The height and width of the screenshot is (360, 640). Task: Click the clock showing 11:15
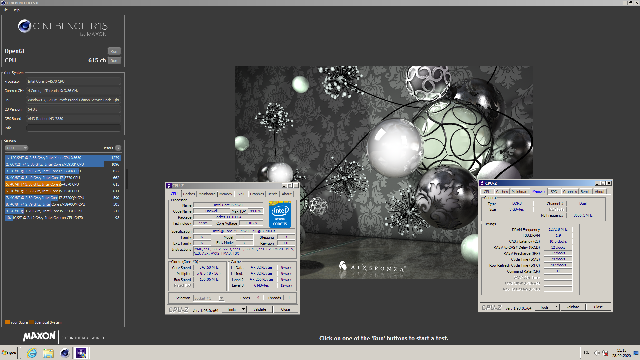pyautogui.click(x=622, y=351)
